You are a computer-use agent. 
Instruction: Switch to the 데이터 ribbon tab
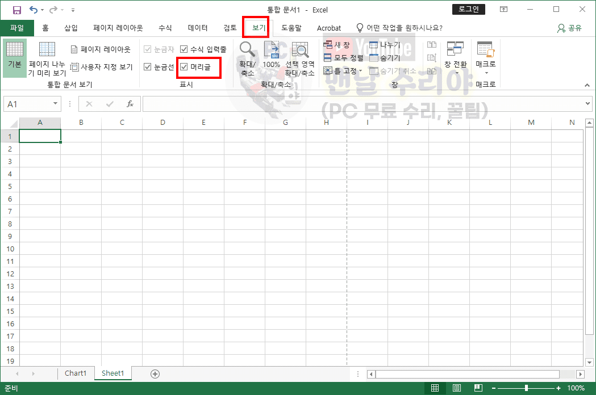[198, 28]
